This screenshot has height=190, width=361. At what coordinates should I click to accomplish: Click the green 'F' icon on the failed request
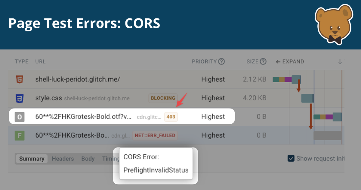[x=20, y=135]
